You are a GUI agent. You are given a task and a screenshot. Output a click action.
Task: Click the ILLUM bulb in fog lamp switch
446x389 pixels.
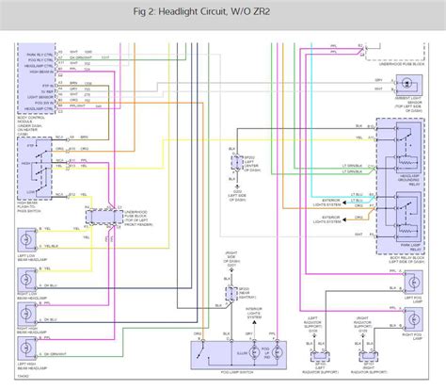(254, 353)
